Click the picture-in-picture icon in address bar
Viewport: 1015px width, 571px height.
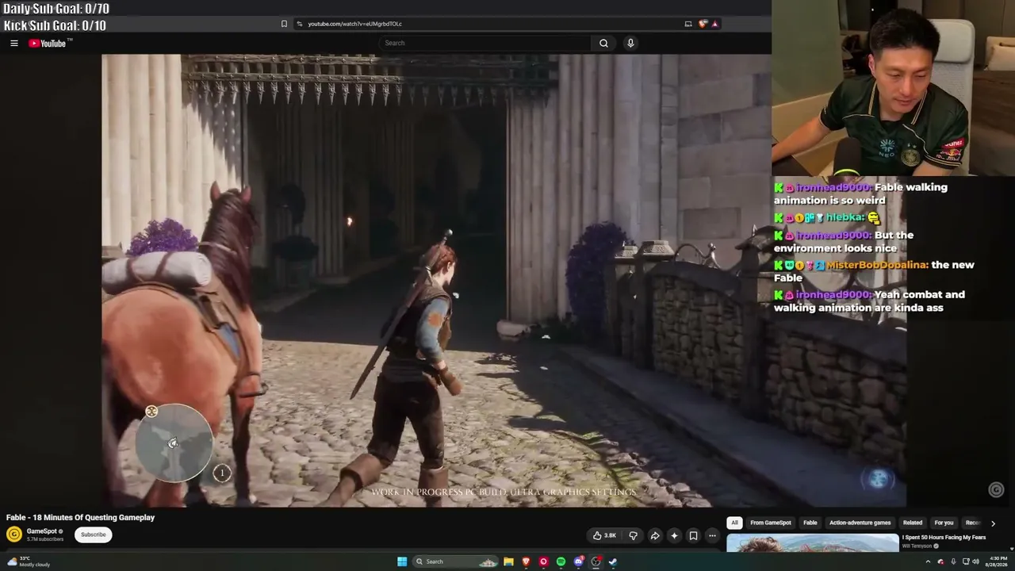(688, 24)
